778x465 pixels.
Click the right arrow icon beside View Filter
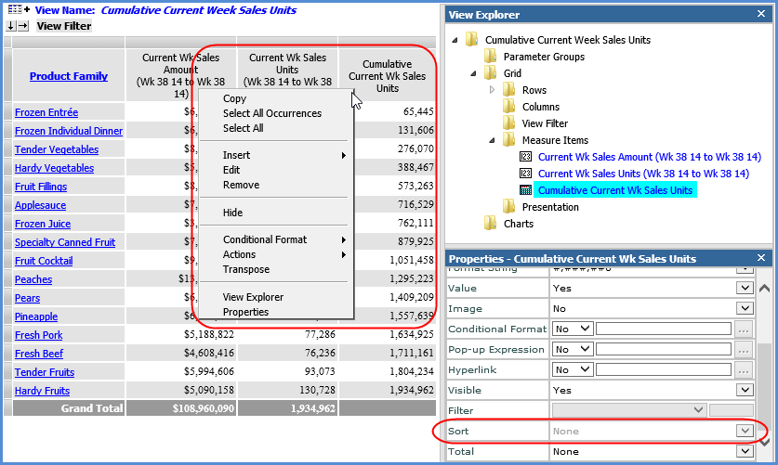23,26
